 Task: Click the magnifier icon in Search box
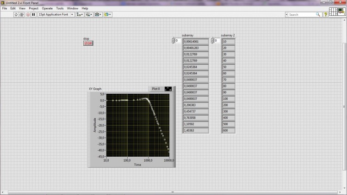click(318, 15)
